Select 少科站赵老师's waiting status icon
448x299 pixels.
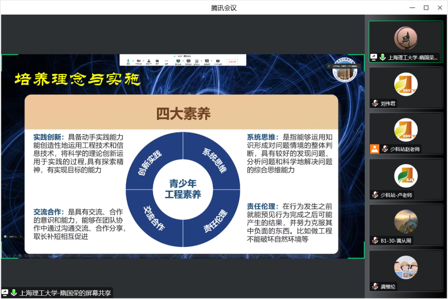point(375,149)
